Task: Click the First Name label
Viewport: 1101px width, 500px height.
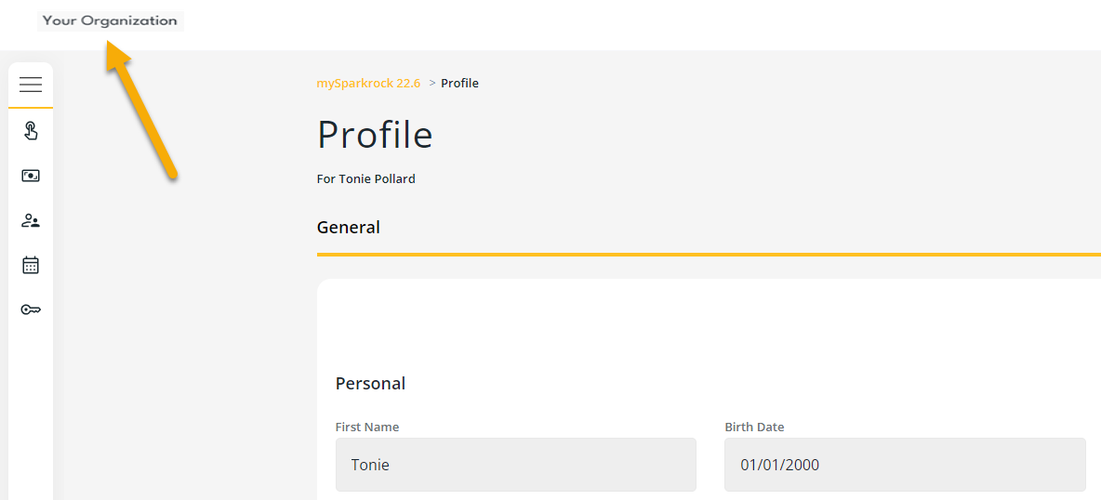Action: click(x=367, y=427)
